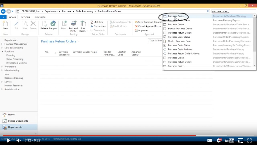Switch to the HOME ribbon tab
Image resolution: width=257 pixels, height=145 pixels.
[13, 17]
